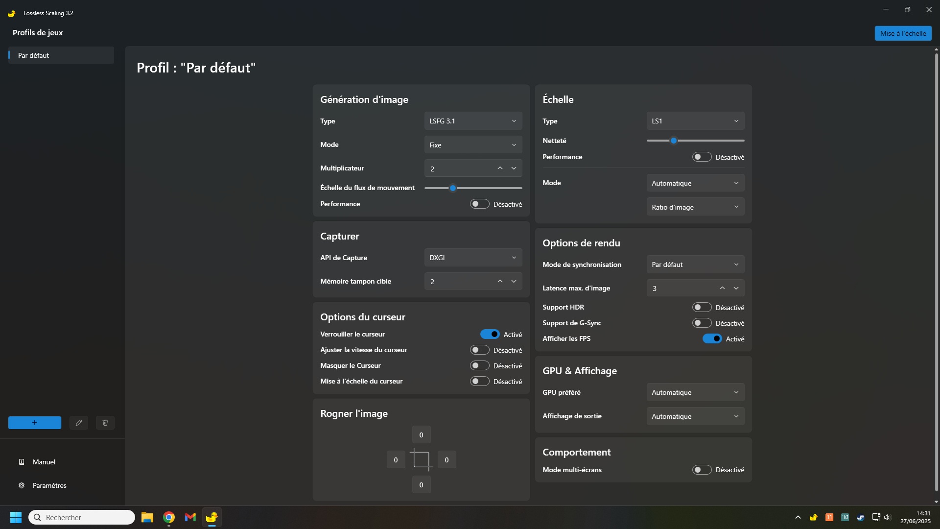
Task: Adjust the Netteté slider handle
Action: pyautogui.click(x=674, y=141)
